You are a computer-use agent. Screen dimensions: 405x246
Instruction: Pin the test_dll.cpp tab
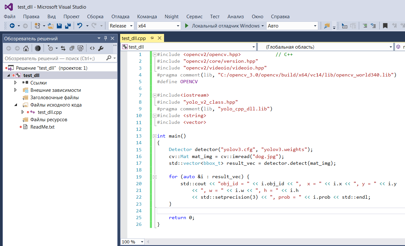click(152, 38)
